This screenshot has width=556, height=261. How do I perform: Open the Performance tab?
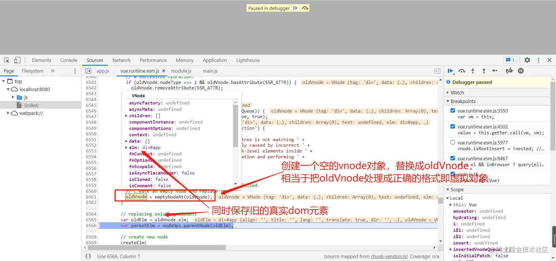(153, 60)
